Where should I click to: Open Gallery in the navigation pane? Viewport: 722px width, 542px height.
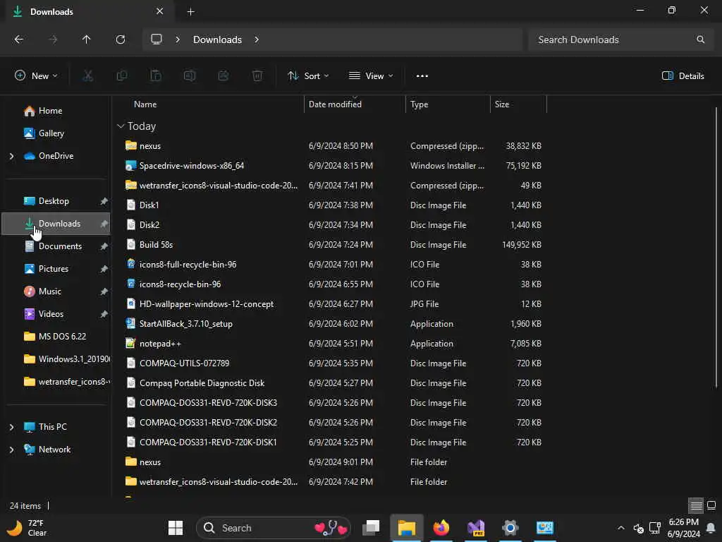pyautogui.click(x=51, y=133)
